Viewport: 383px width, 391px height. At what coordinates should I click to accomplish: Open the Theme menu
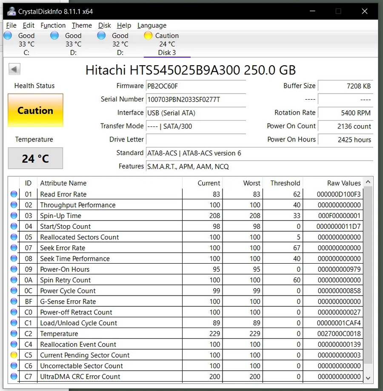pos(82,26)
